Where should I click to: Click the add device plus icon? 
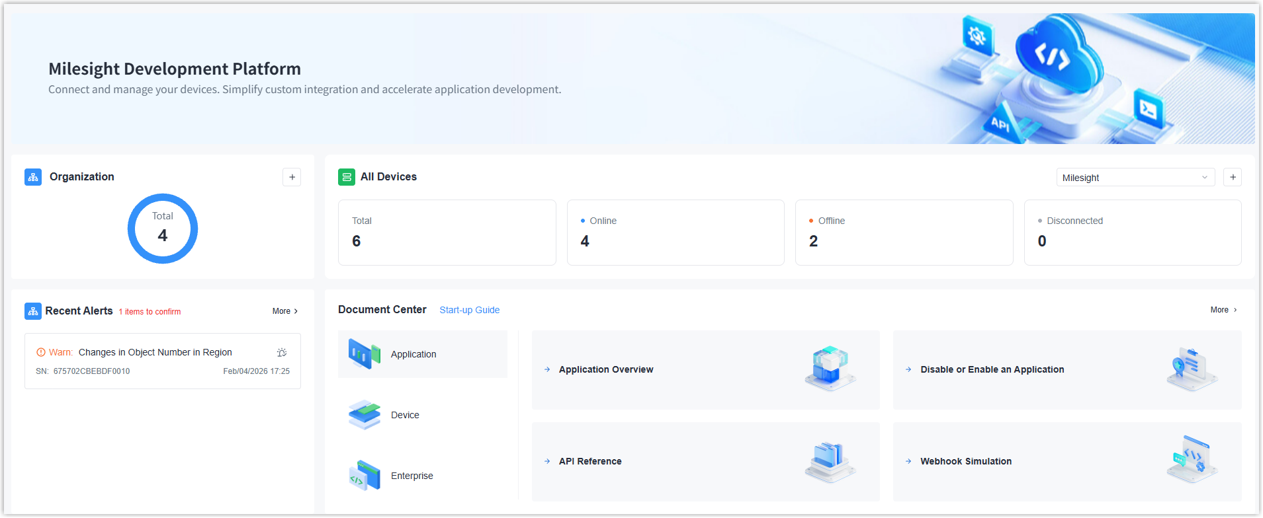1232,177
